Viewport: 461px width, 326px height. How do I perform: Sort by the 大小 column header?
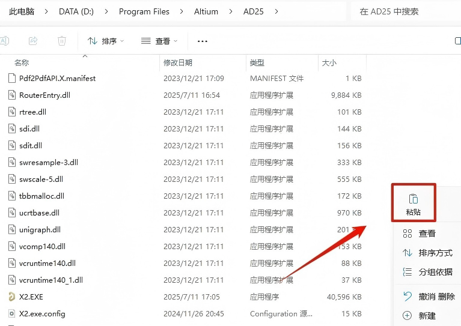(x=329, y=62)
